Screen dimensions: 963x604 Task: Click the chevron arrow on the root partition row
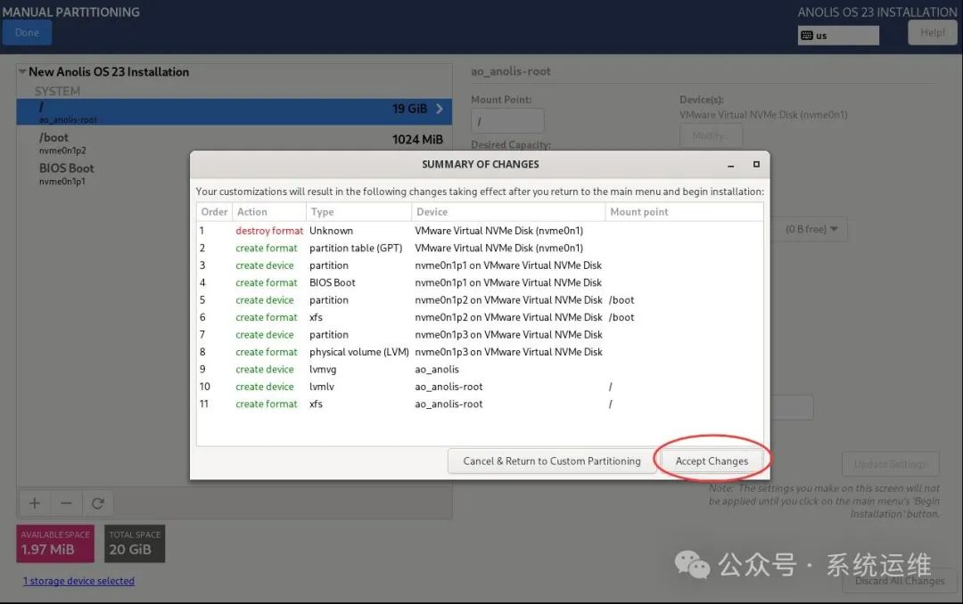pos(440,109)
